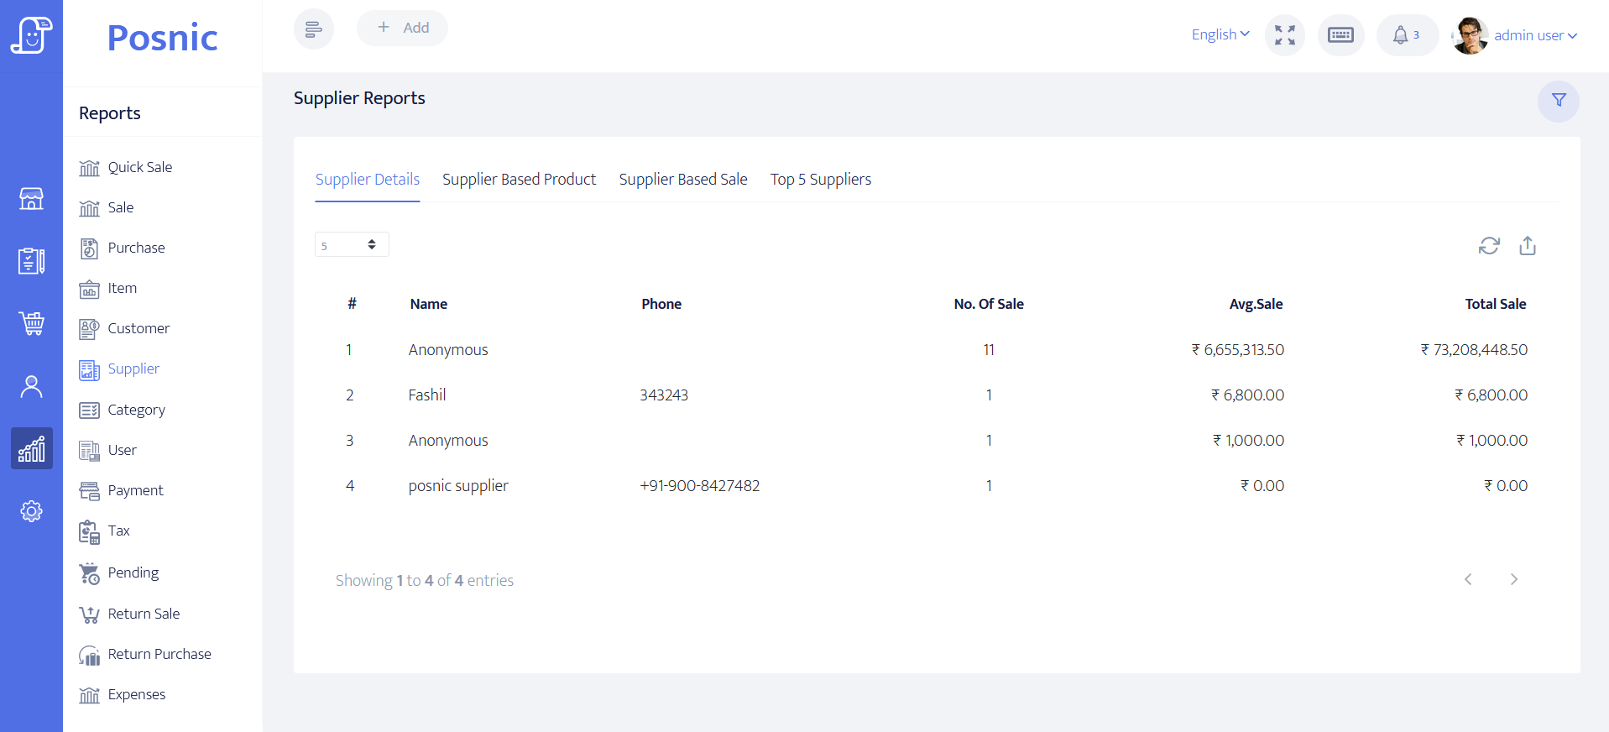The image size is (1609, 732).
Task: Open the keyboard shortcuts icon
Action: point(1340,35)
